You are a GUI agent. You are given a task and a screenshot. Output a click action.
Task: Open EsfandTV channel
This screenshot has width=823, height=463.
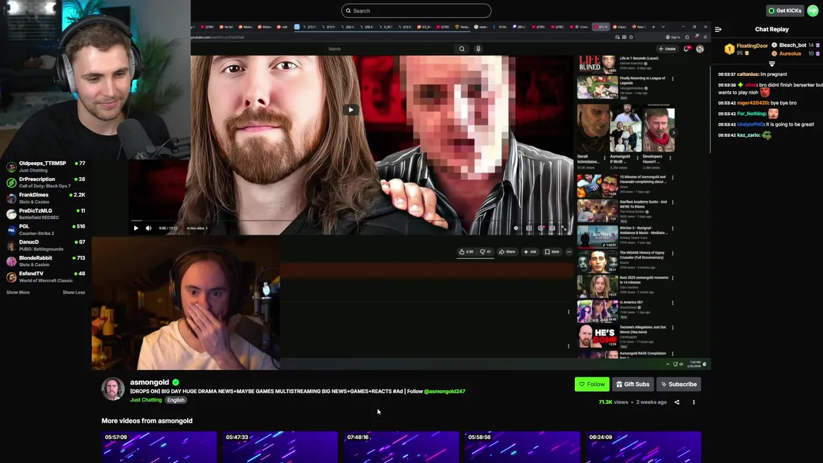45,277
